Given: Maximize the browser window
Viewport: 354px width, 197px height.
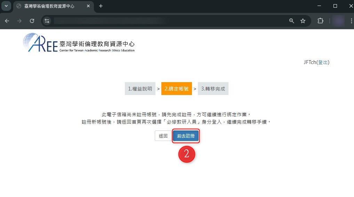Looking at the screenshot, I should (x=335, y=6).
